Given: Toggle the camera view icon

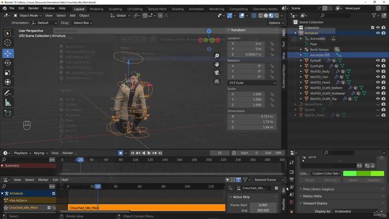Looking at the screenshot, I should click(x=216, y=73).
